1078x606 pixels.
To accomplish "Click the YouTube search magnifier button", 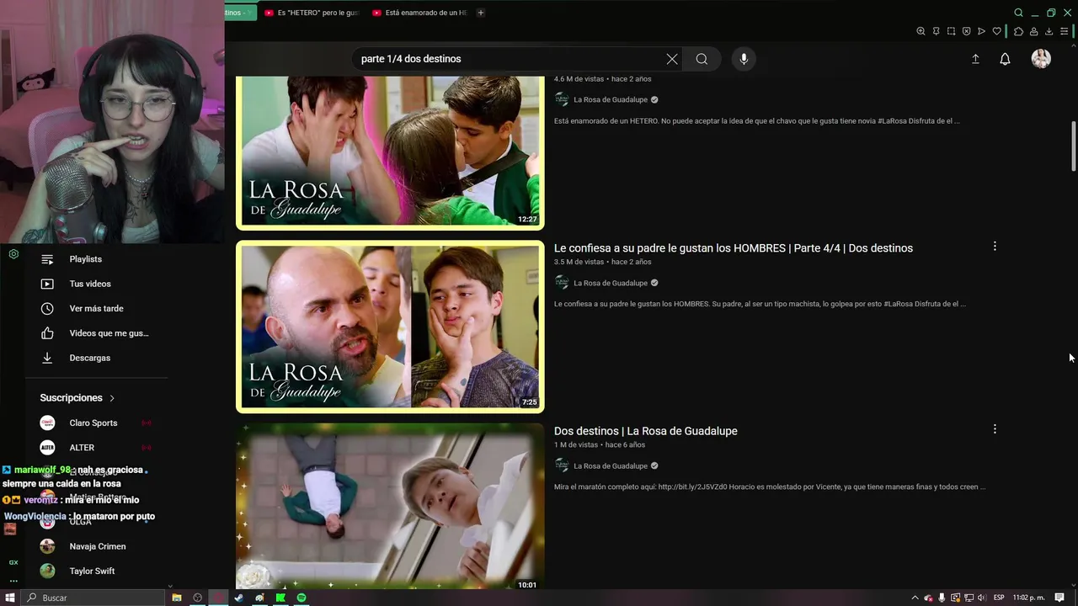I will click(702, 59).
